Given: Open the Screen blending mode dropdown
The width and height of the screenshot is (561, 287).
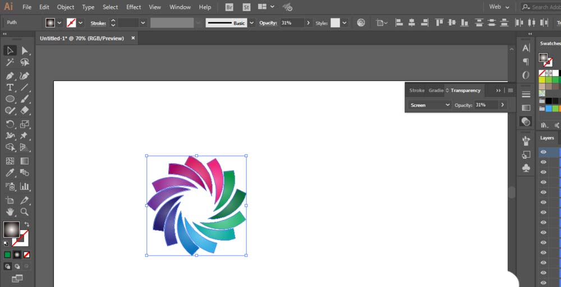Looking at the screenshot, I should point(429,105).
